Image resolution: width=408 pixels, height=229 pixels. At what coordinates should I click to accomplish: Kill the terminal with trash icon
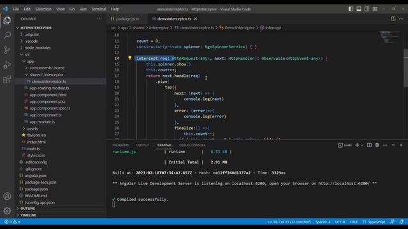[x=377, y=145]
